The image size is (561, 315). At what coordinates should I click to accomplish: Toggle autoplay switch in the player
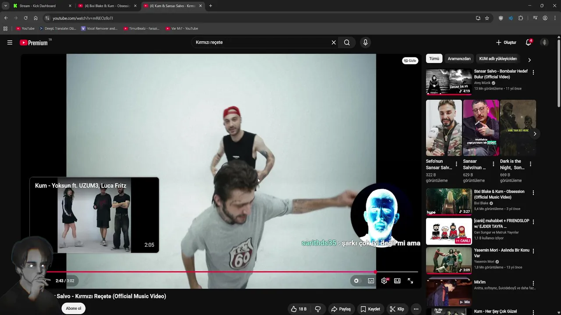pos(356,281)
